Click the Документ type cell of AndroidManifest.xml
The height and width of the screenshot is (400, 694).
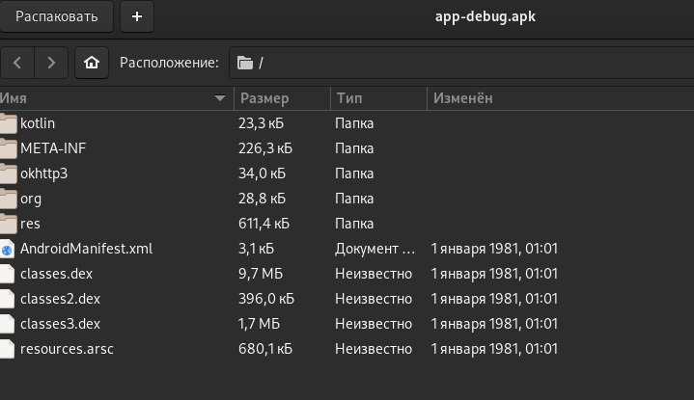coord(375,249)
